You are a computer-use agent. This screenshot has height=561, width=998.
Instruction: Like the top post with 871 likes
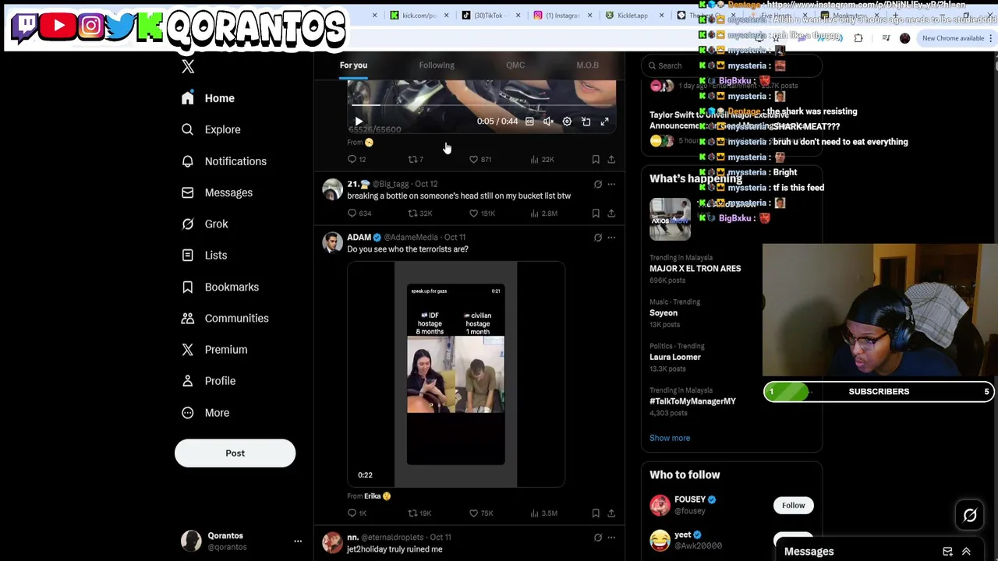[480, 159]
